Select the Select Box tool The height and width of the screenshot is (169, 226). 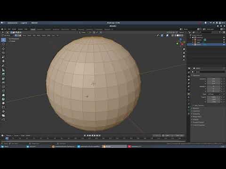[x=3, y=40]
